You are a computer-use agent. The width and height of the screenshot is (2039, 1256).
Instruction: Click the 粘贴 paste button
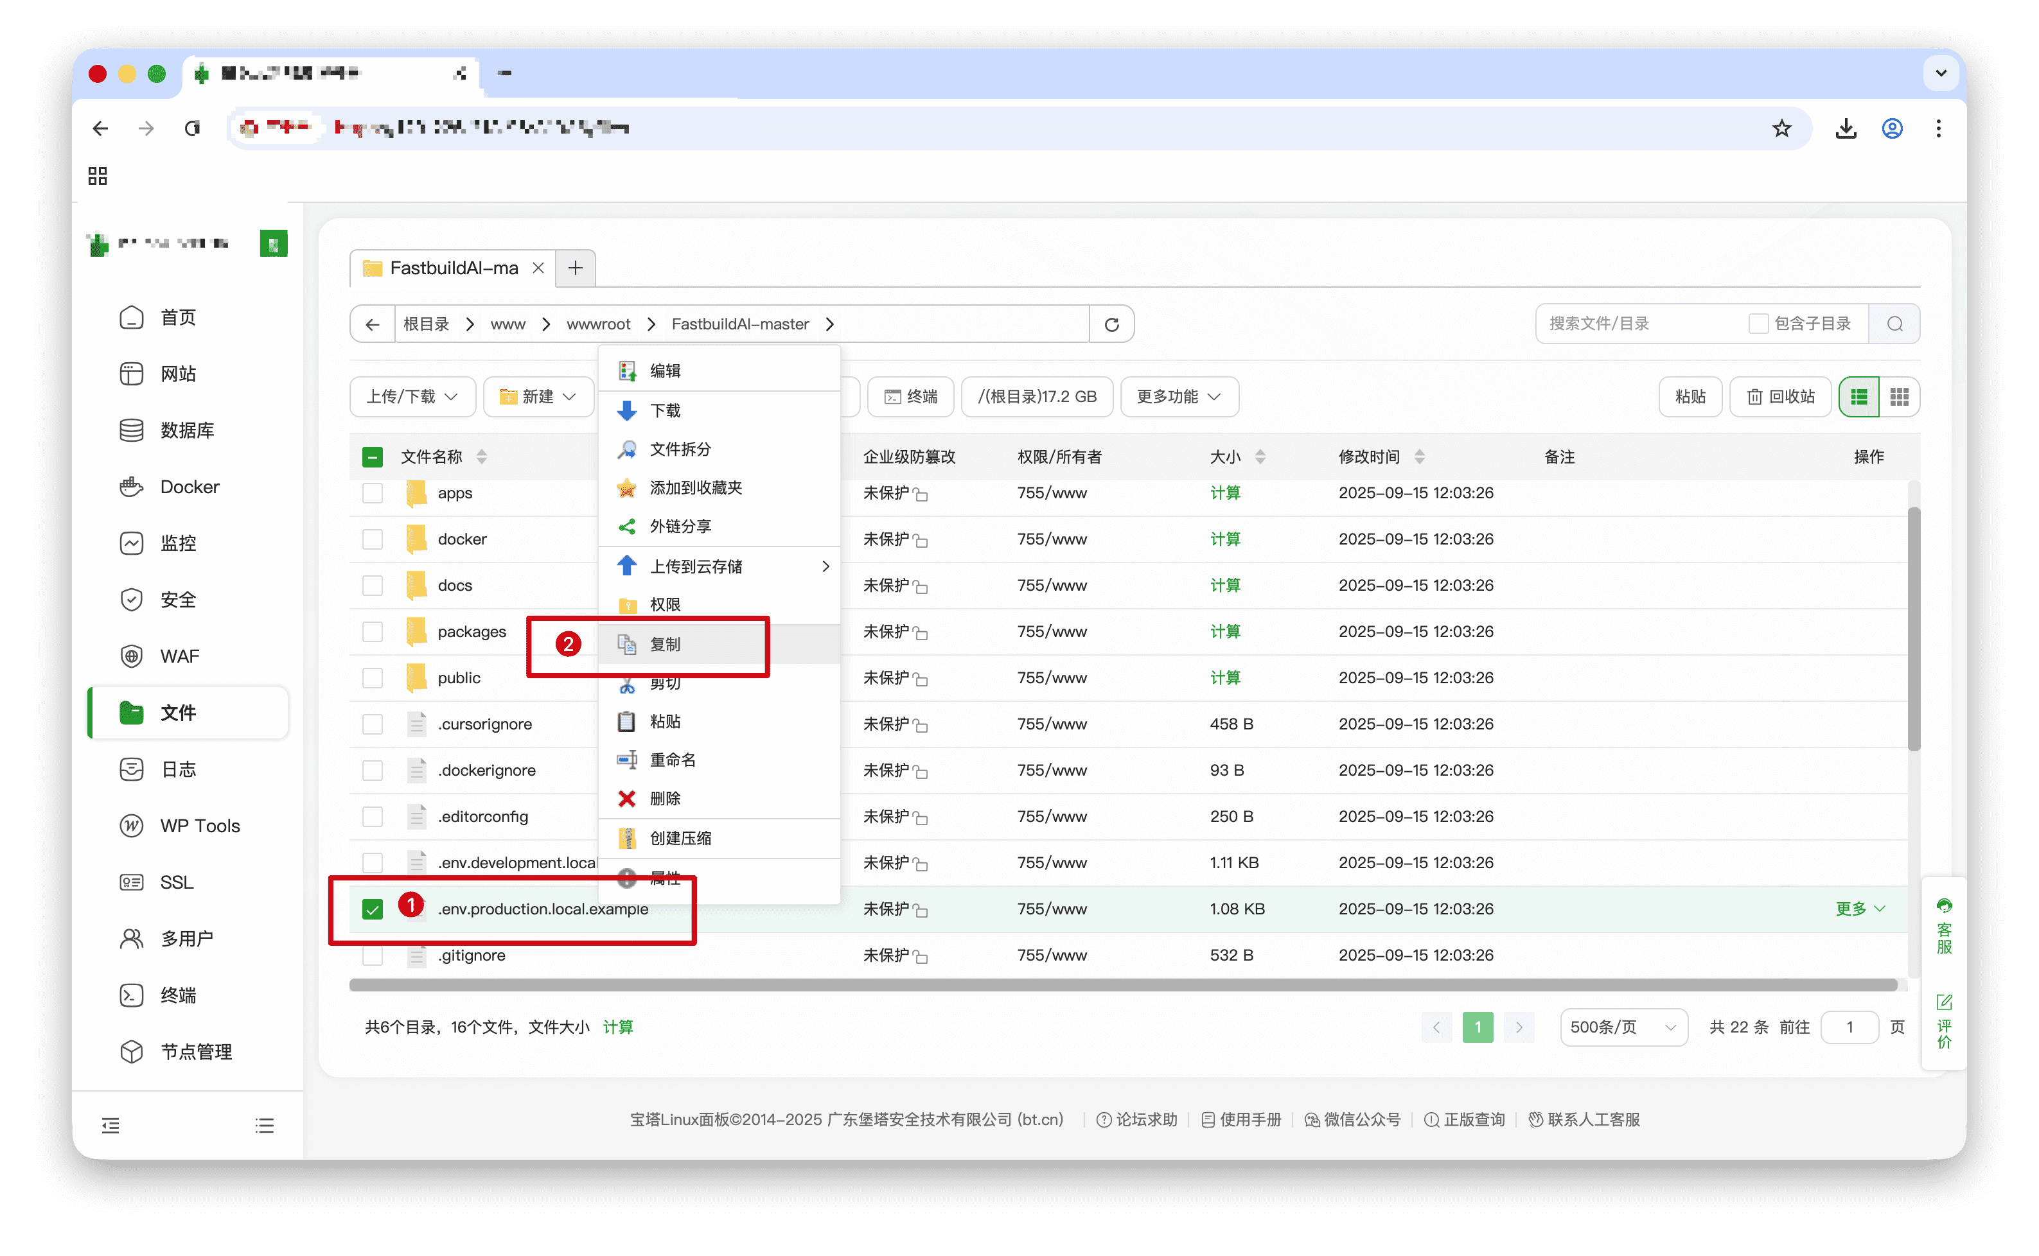pos(1690,396)
